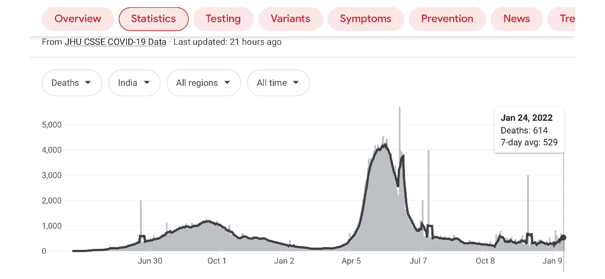Click the Jan 24, 2022 tooltip box
This screenshot has height=279, width=605.
(529, 130)
